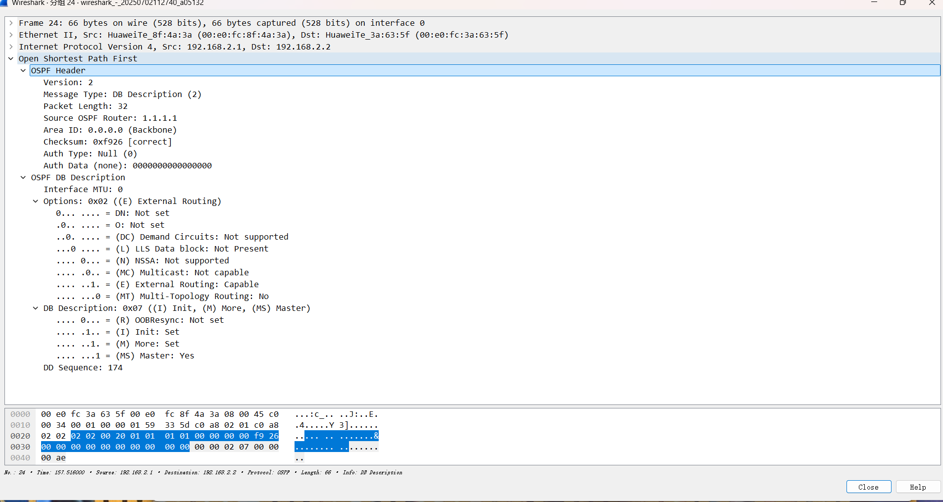943x502 pixels.
Task: Collapse the OSPF Header subtree
Action: click(x=22, y=70)
